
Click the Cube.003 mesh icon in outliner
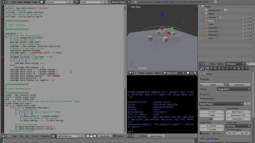(206, 35)
